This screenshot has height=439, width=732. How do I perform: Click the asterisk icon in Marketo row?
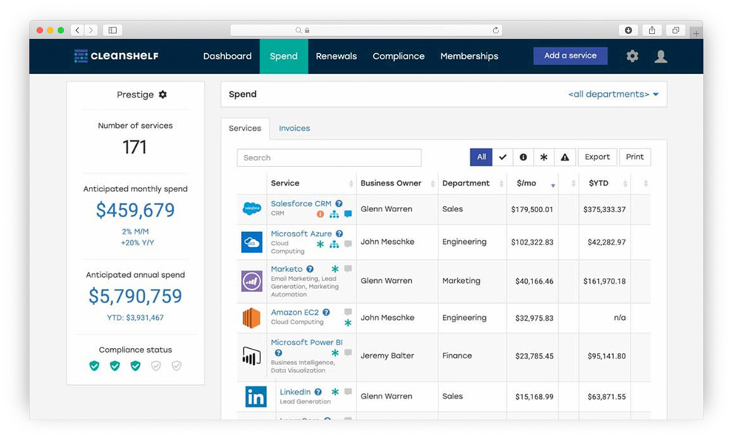335,269
